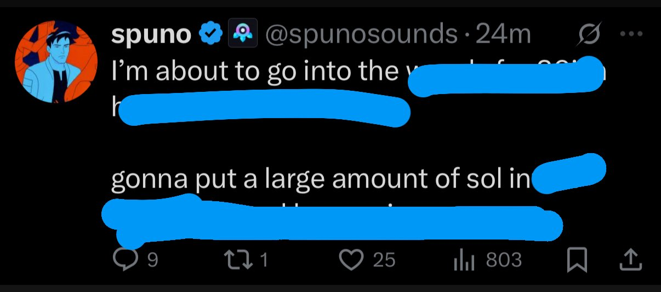
Task: Click the circle-slash icon beside timestamp
Action: (x=590, y=34)
